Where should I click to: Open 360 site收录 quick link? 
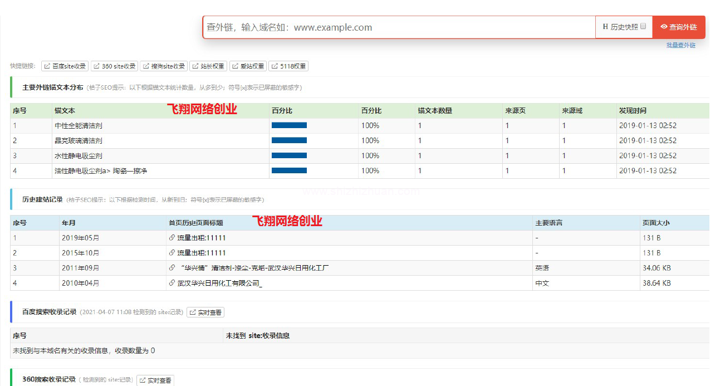tap(114, 66)
